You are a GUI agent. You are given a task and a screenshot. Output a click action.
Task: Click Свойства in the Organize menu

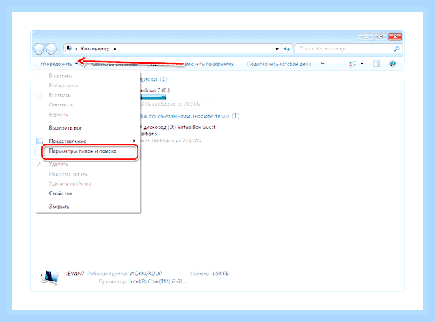coord(60,193)
